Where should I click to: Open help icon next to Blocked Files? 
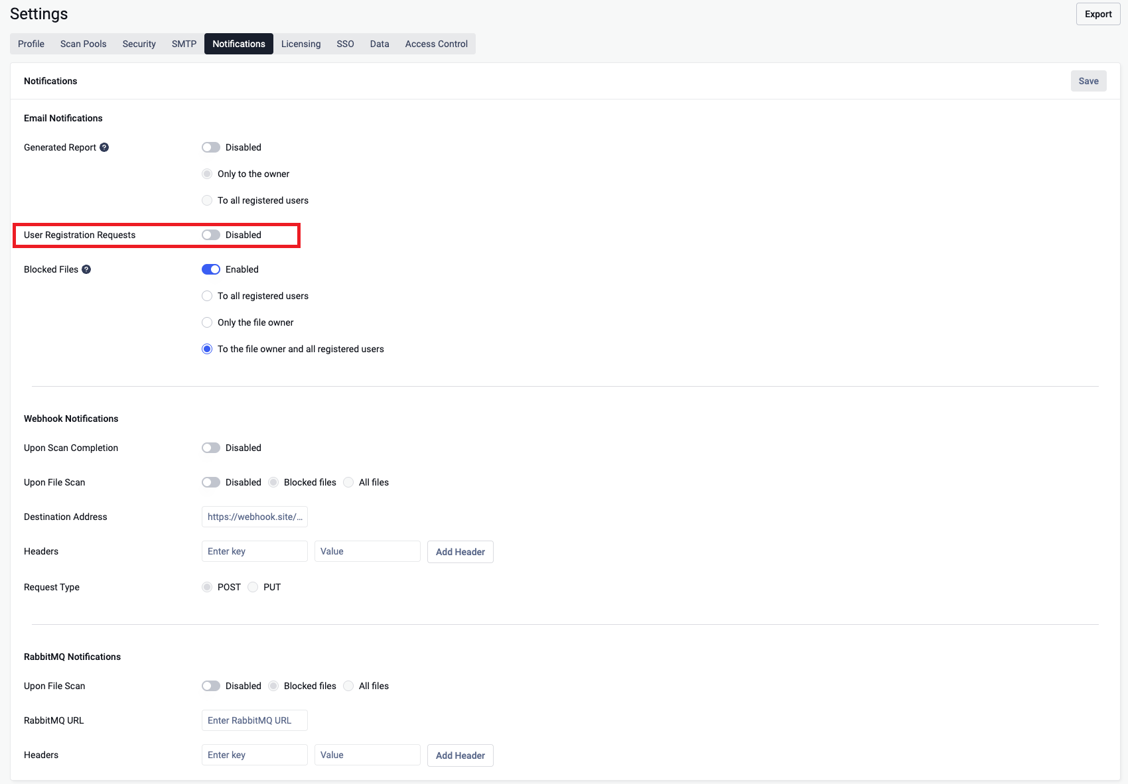[86, 269]
